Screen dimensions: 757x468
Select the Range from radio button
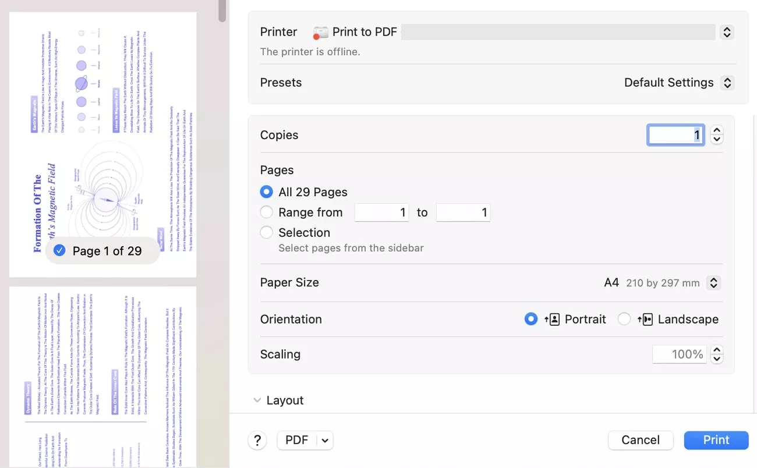tap(267, 212)
